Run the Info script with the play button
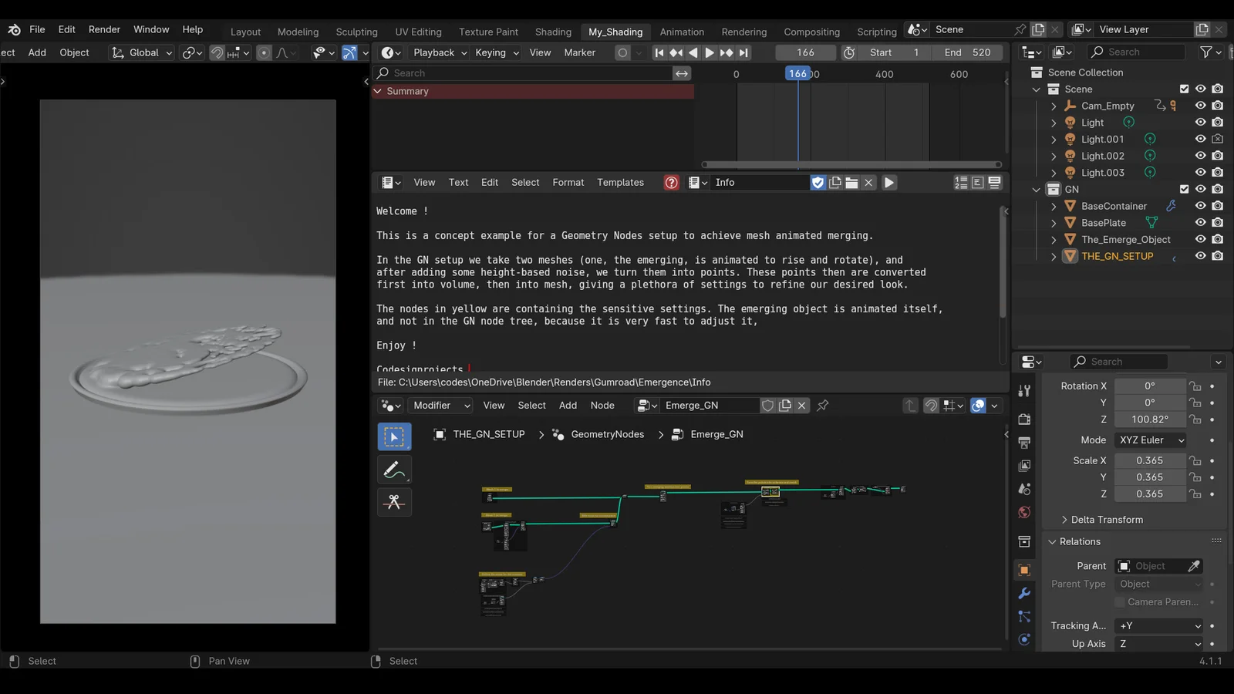1234x694 pixels. (x=888, y=182)
